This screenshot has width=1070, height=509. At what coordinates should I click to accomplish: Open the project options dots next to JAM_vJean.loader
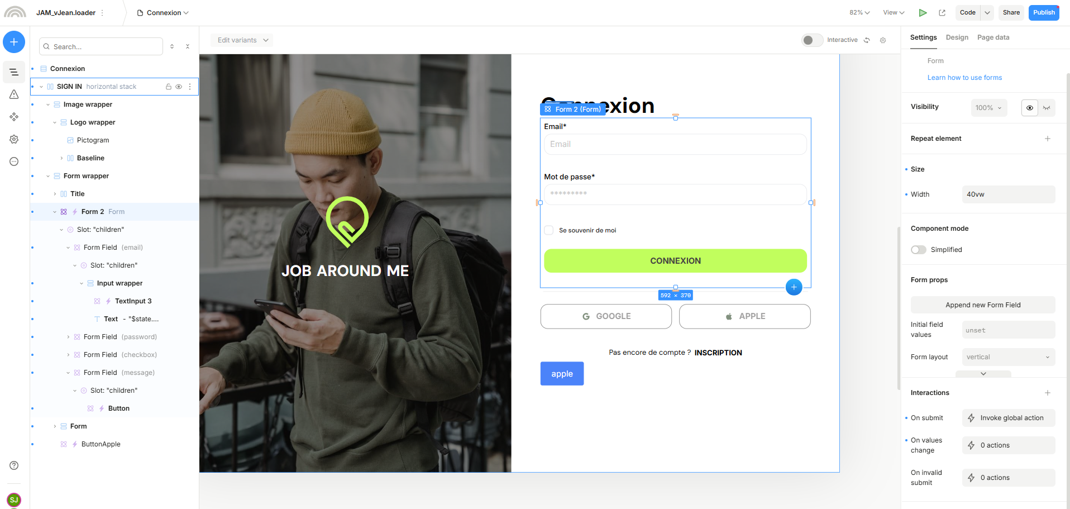coord(102,13)
